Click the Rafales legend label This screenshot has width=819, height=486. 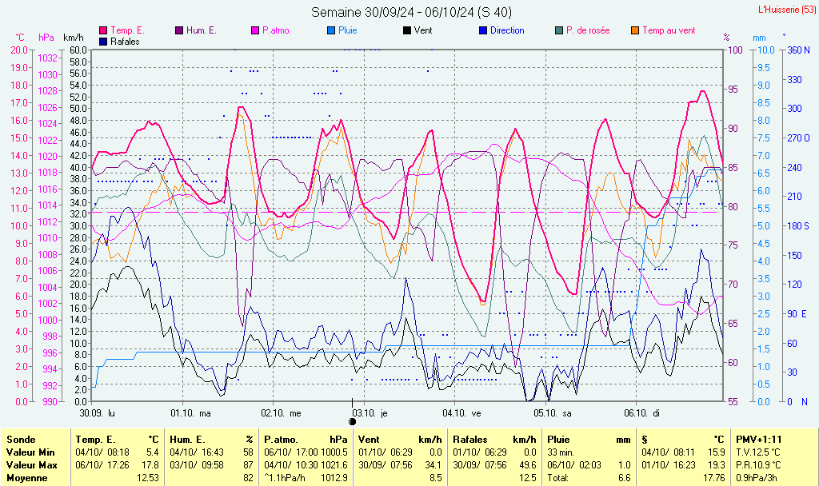[x=125, y=42]
